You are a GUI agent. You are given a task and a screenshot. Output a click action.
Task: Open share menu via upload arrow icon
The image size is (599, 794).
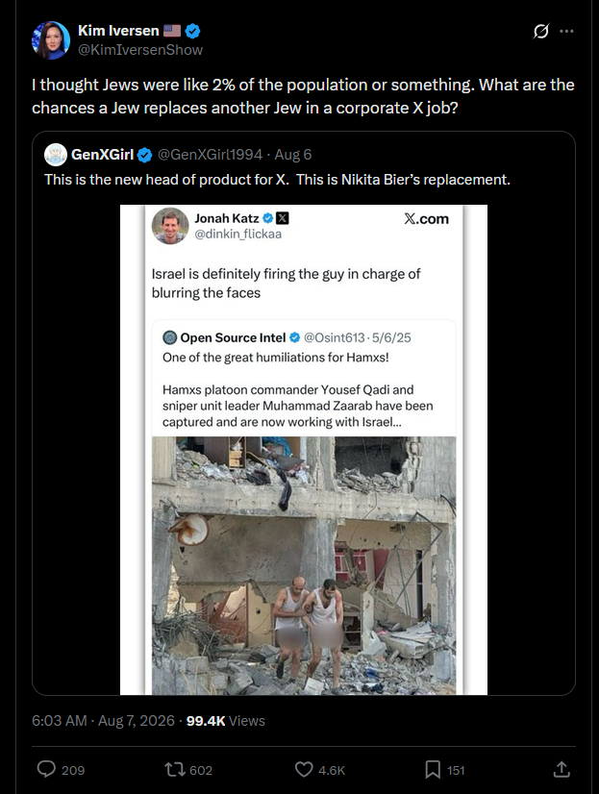[562, 769]
